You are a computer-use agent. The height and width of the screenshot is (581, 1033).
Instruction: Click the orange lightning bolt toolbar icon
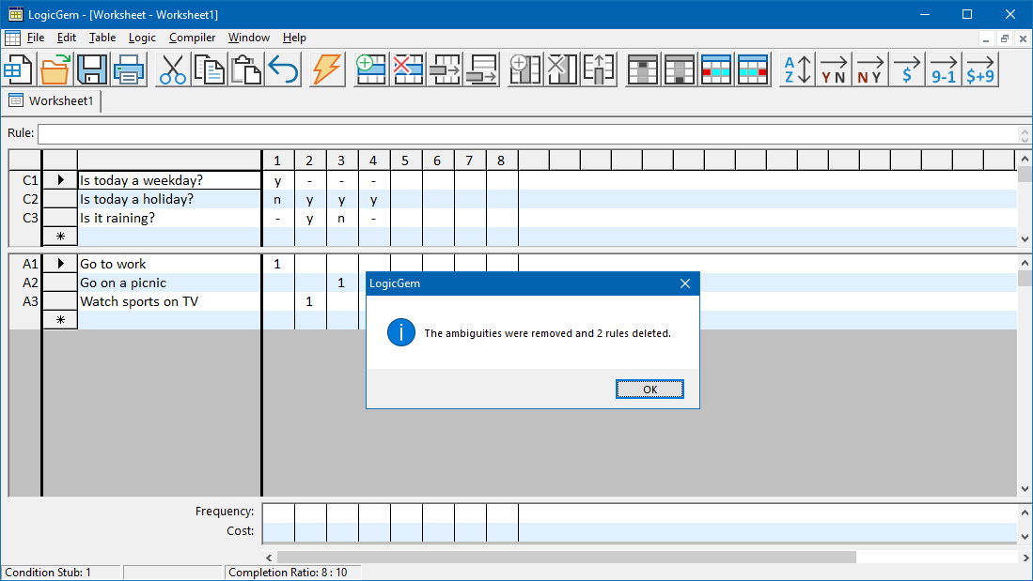point(327,69)
